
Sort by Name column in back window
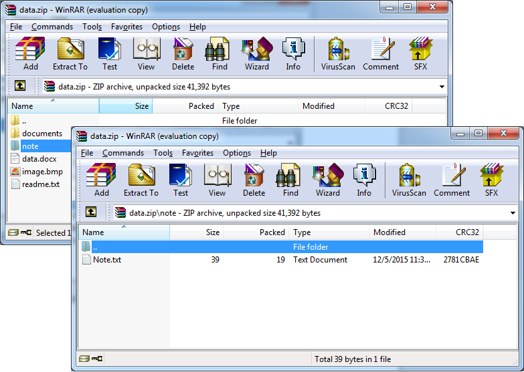pos(53,106)
